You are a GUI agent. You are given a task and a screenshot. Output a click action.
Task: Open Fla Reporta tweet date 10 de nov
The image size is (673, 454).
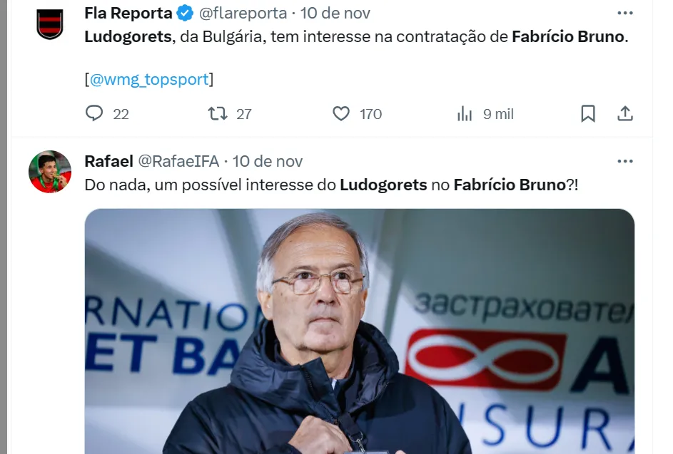point(335,14)
